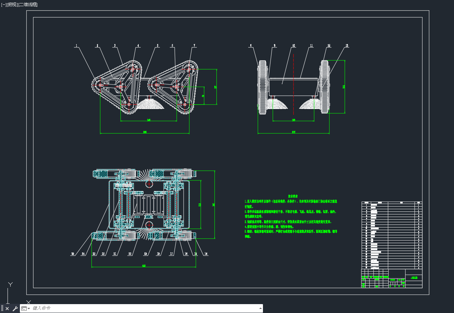Close the command line window
The image size is (454, 313).
coord(7,309)
